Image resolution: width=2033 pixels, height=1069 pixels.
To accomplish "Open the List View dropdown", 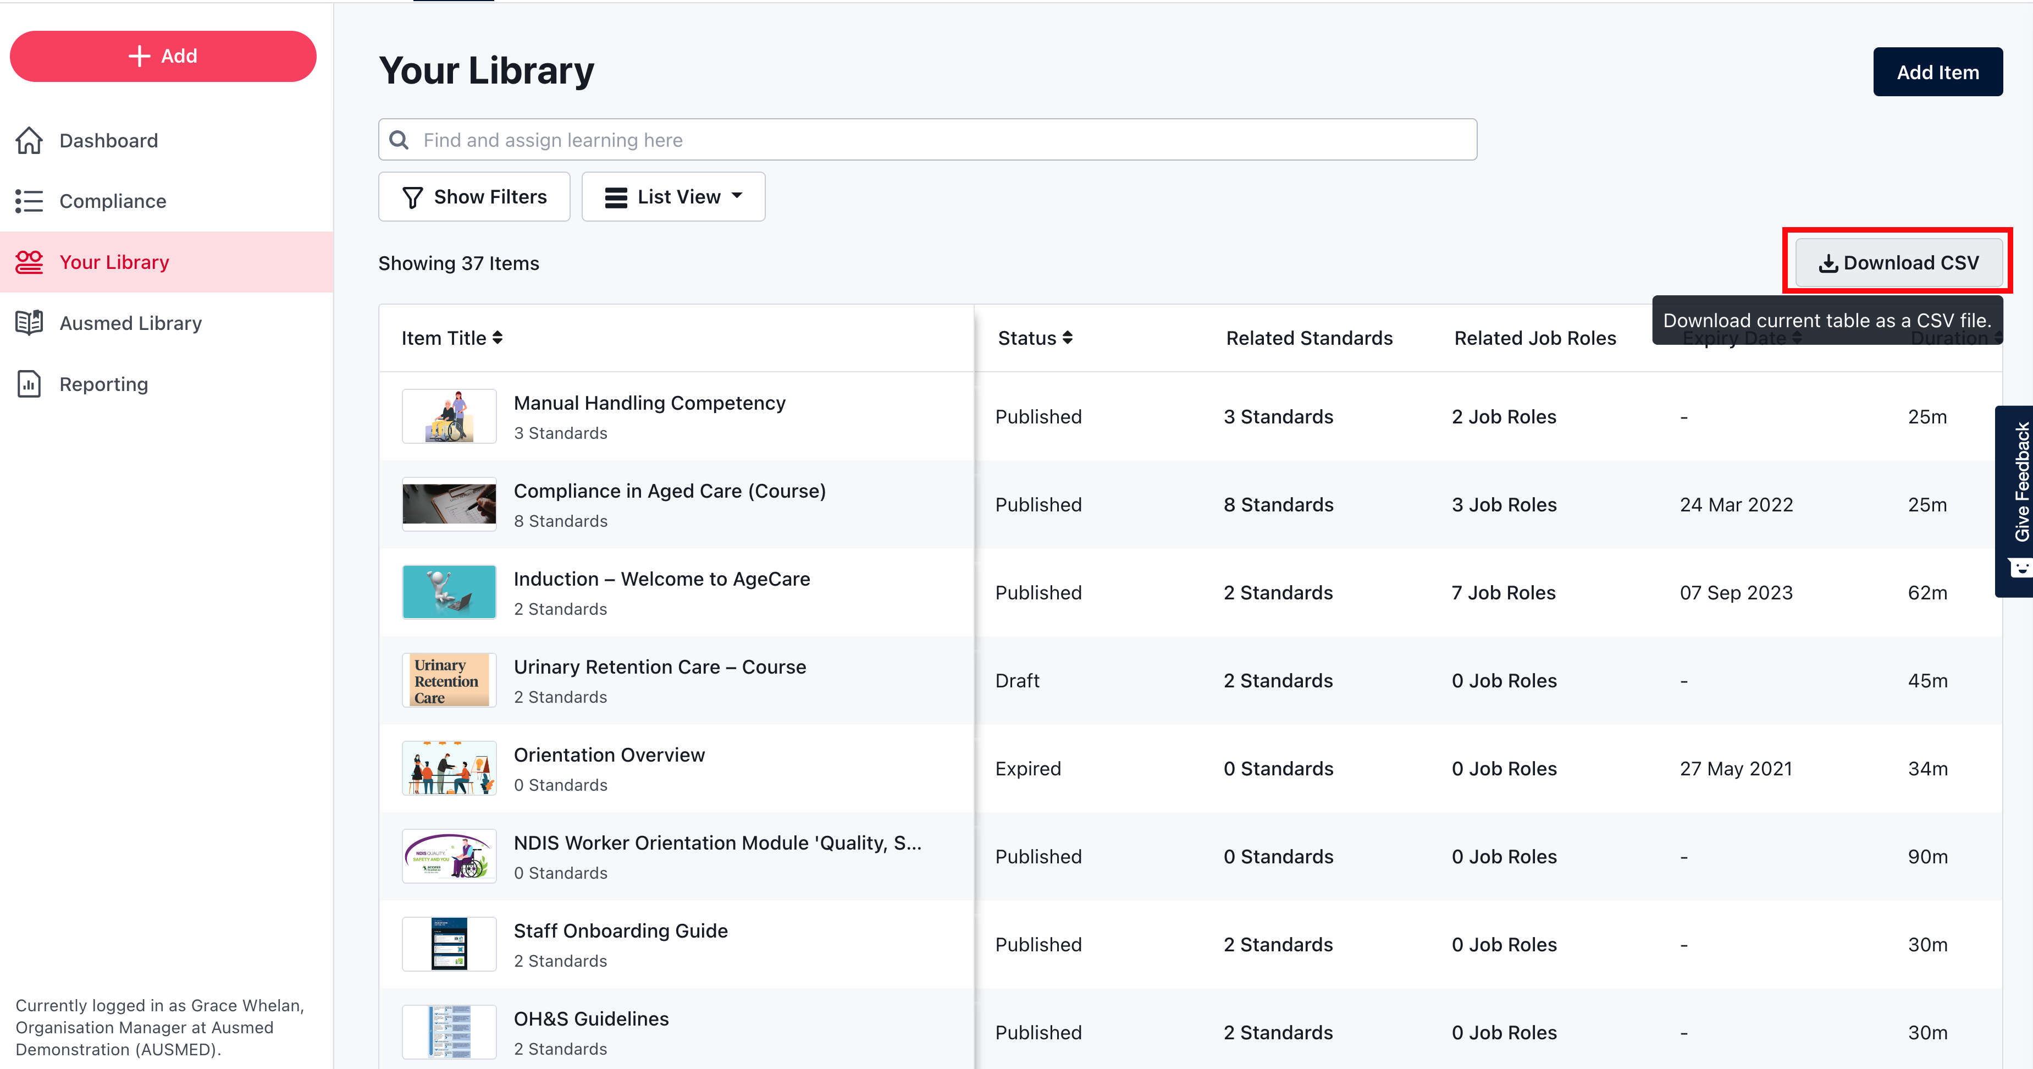I will pos(673,197).
